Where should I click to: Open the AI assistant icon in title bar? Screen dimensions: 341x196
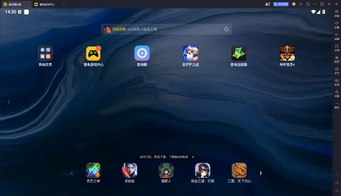[267, 4]
